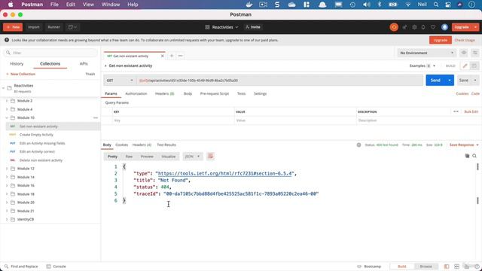This screenshot has height=271, width=482.
Task: Open the Pre-request Script tab
Action: (215, 93)
